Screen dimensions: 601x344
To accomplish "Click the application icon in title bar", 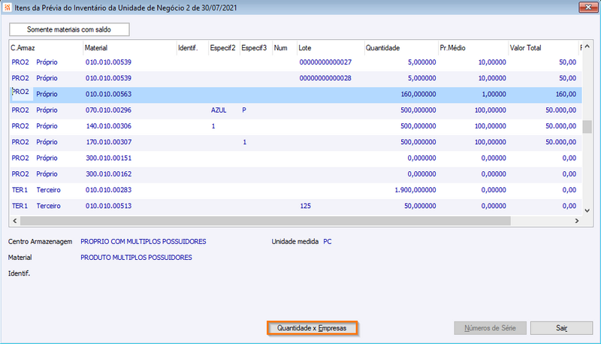I will click(x=8, y=8).
